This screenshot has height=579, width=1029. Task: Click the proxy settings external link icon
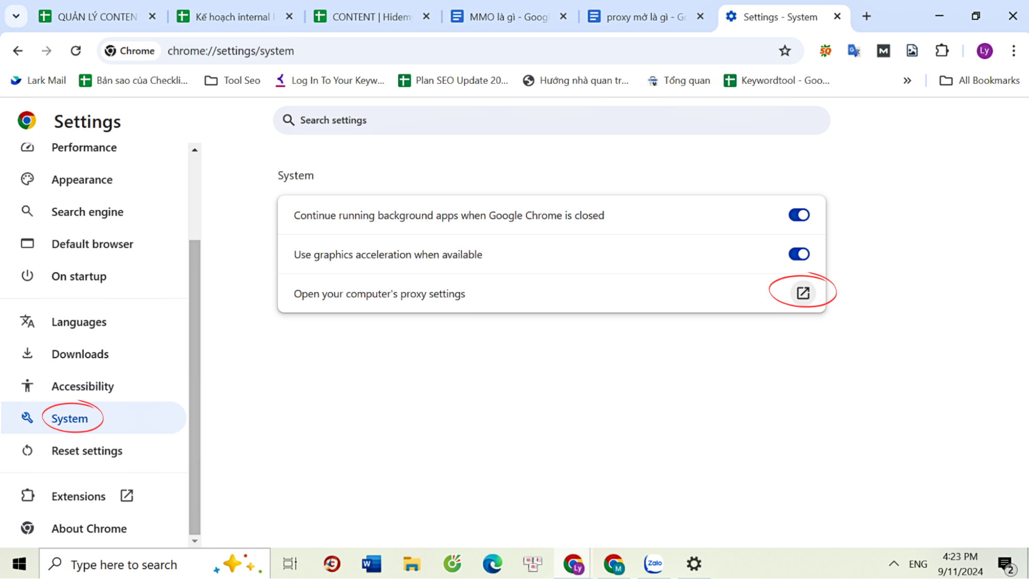coord(801,293)
